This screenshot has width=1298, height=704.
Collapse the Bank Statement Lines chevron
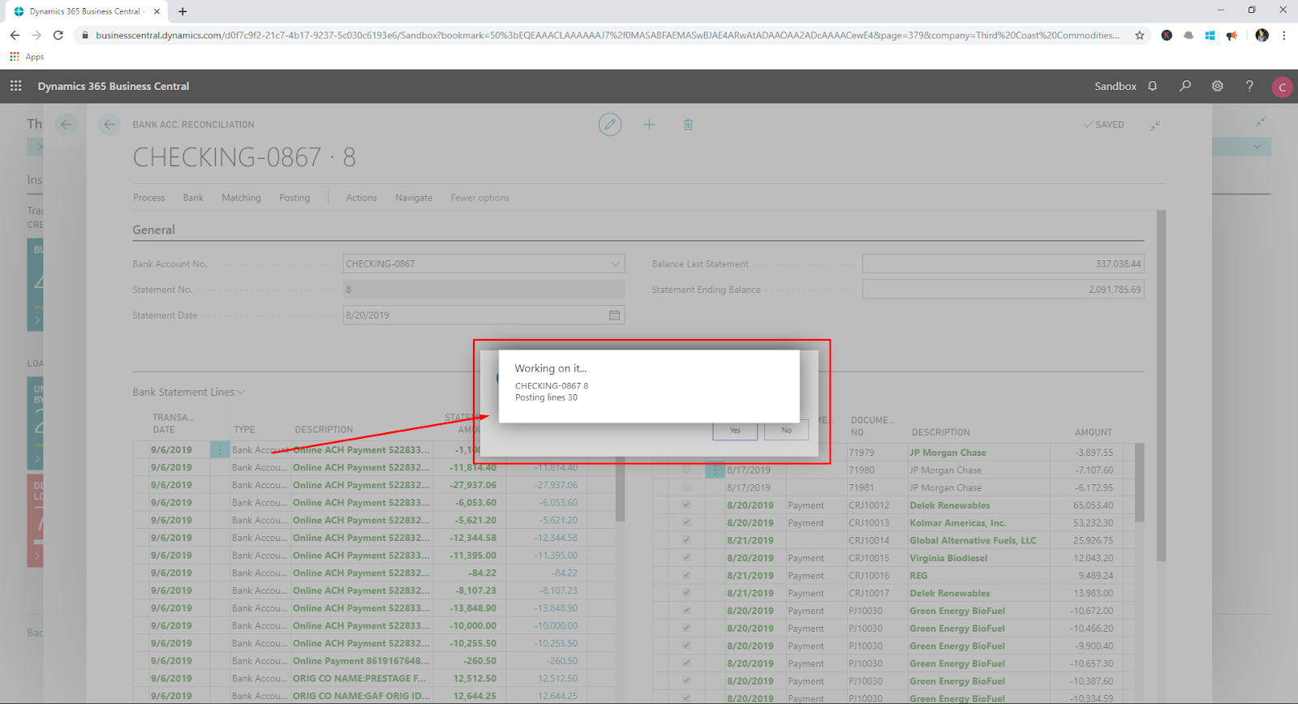coord(241,393)
